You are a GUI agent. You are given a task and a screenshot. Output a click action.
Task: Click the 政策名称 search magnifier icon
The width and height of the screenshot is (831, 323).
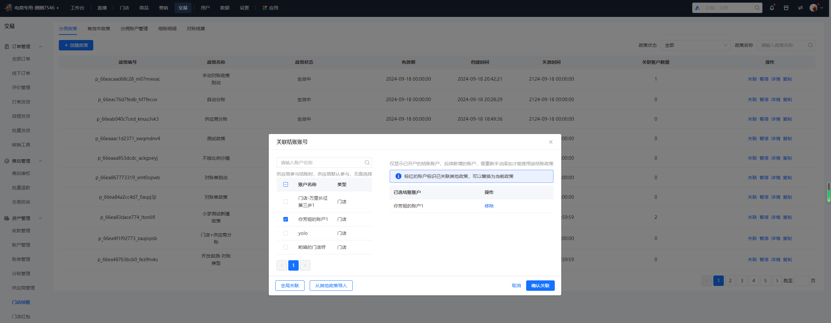coord(810,45)
